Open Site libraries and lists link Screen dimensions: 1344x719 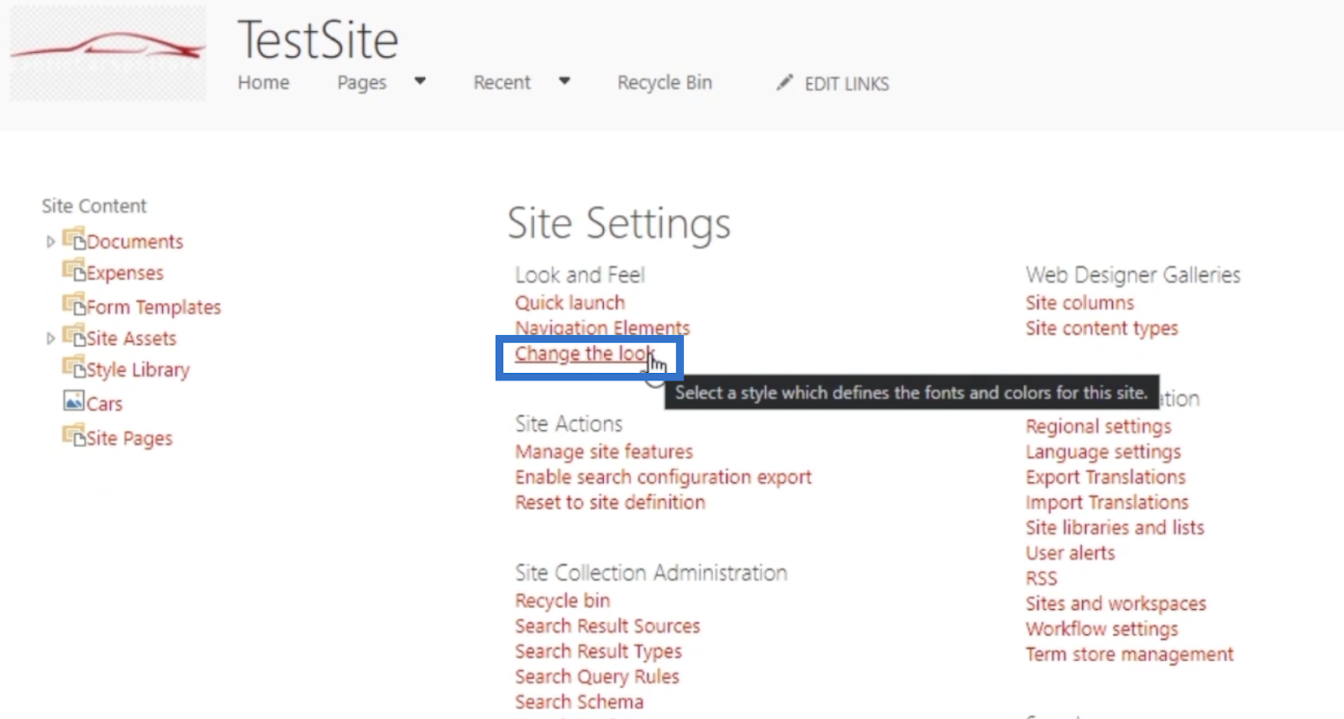point(1115,527)
